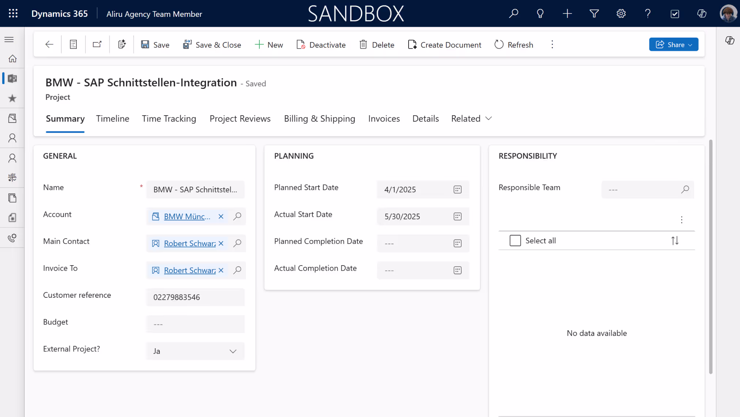Click the Save button
This screenshot has height=417, width=740.
[x=155, y=45]
